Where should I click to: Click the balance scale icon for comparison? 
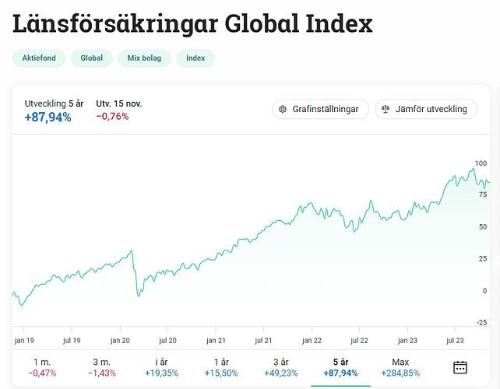pos(386,110)
